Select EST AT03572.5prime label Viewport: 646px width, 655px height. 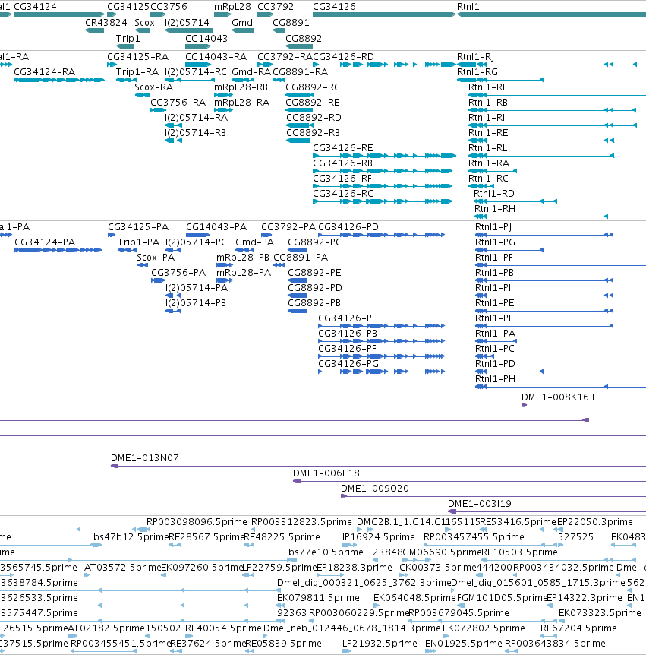coord(123,568)
